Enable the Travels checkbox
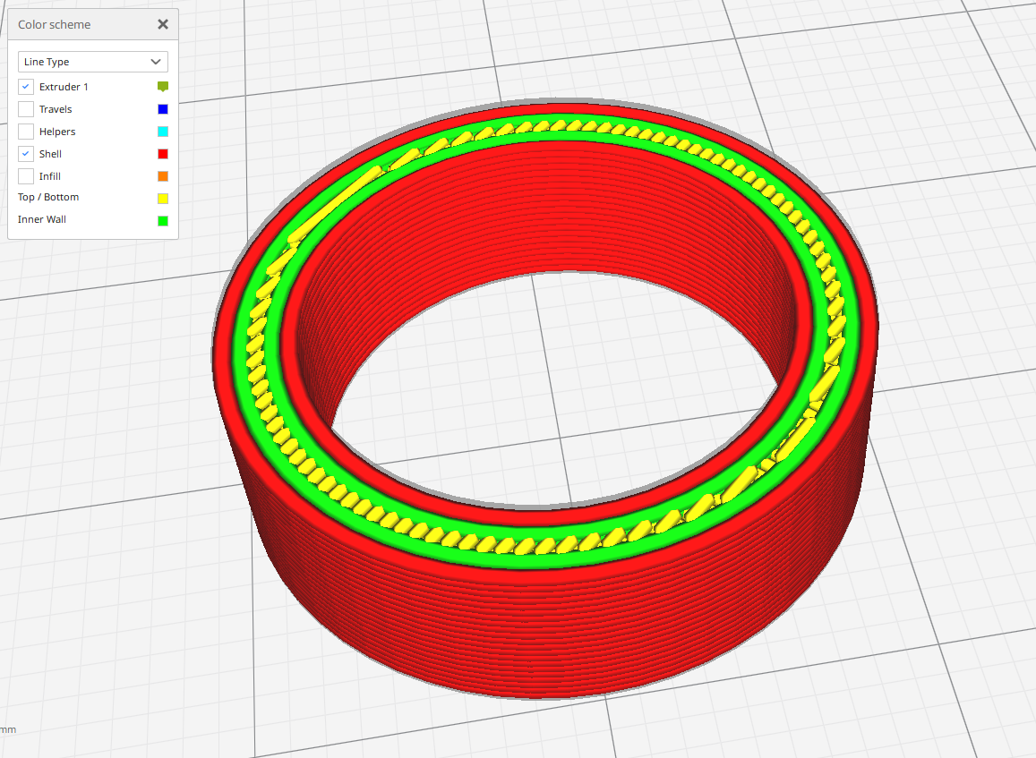Viewport: 1036px width, 758px height. click(26, 109)
